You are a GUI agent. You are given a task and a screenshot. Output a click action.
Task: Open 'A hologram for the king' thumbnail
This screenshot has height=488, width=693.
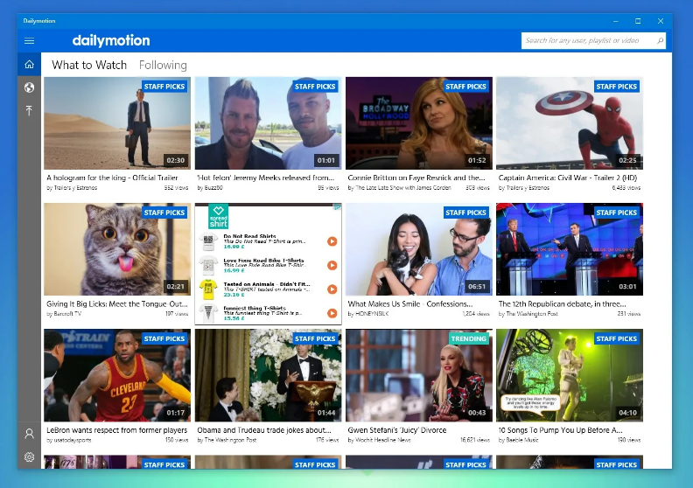pos(117,123)
